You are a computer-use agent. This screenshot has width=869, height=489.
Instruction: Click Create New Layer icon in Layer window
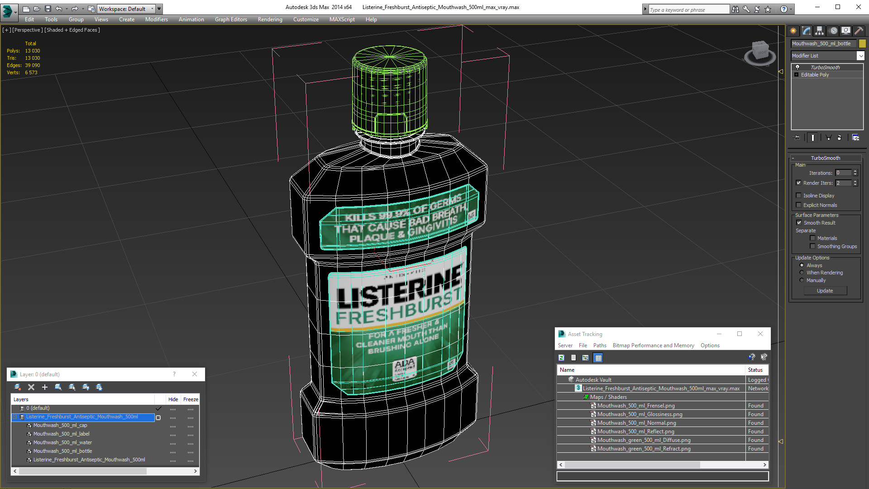pos(18,387)
